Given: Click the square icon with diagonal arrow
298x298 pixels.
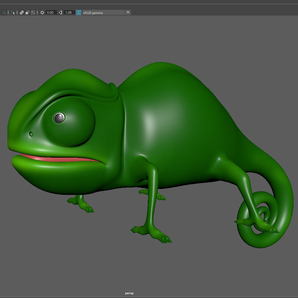Looking at the screenshot, I should click(33, 13).
